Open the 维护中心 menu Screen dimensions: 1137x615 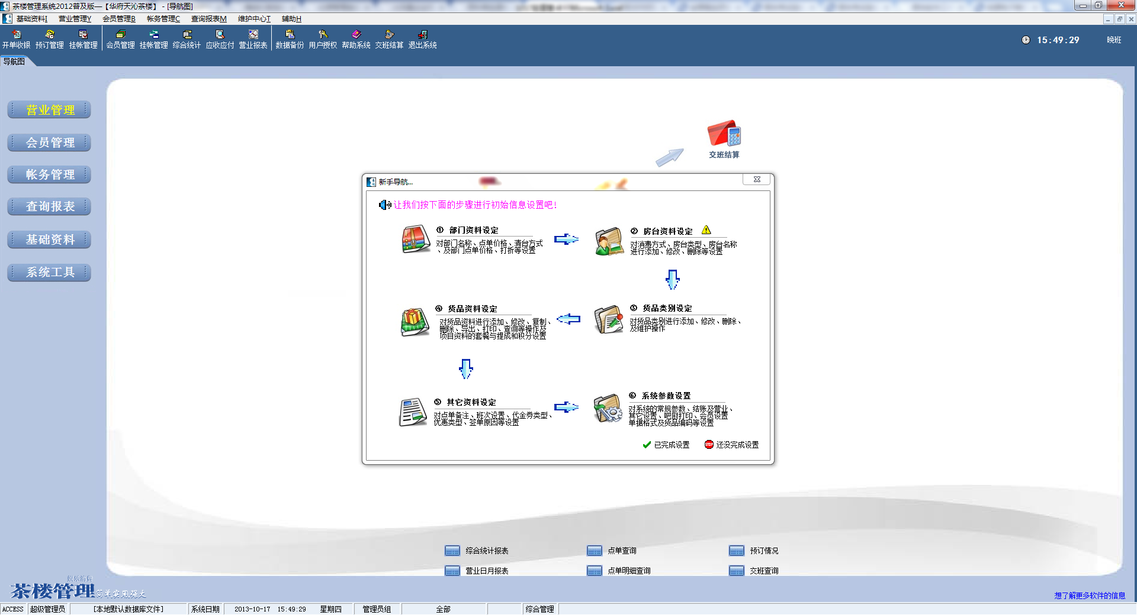(x=254, y=19)
